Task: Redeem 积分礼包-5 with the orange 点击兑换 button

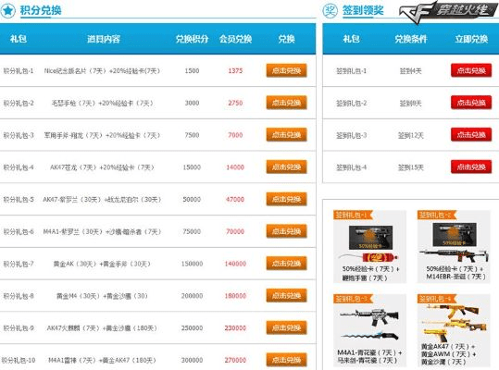Action: pos(286,199)
